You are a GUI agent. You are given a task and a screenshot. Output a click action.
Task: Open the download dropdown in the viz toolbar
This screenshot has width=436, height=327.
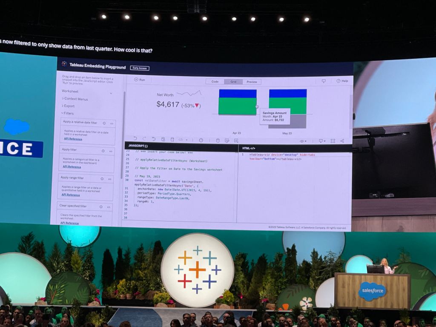tap(321, 141)
